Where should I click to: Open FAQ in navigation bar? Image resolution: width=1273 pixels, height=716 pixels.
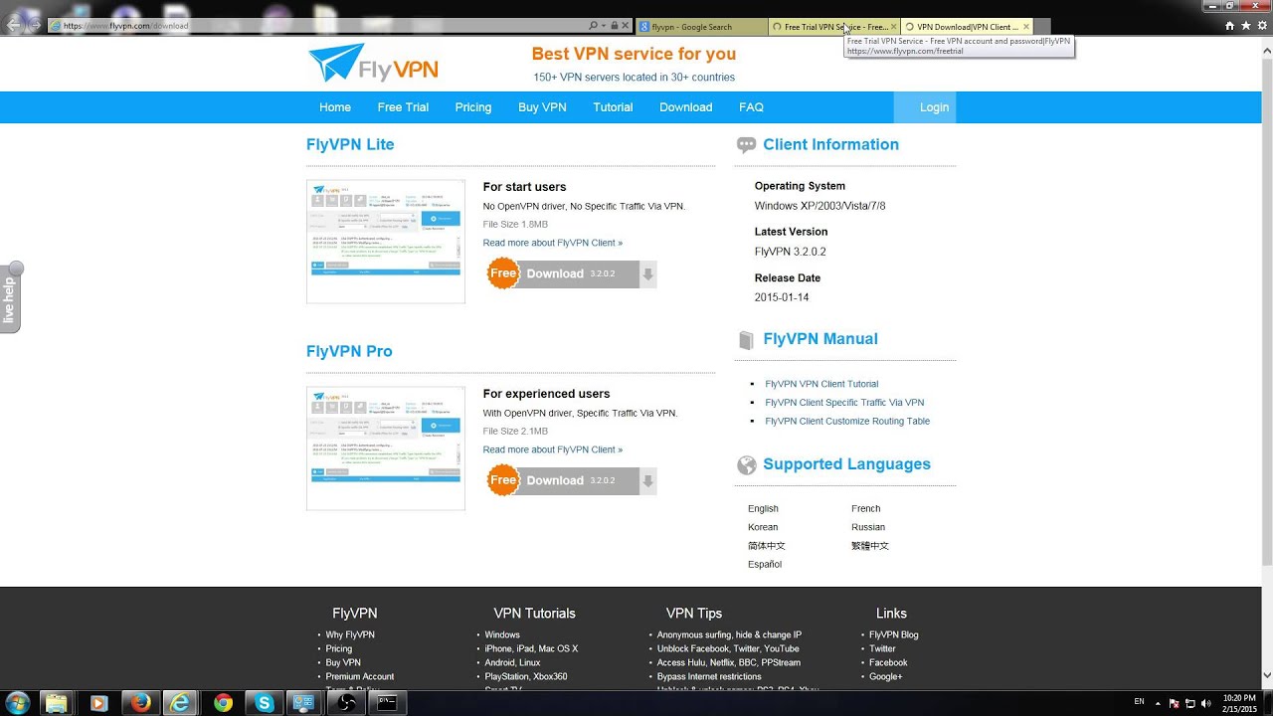[751, 107]
